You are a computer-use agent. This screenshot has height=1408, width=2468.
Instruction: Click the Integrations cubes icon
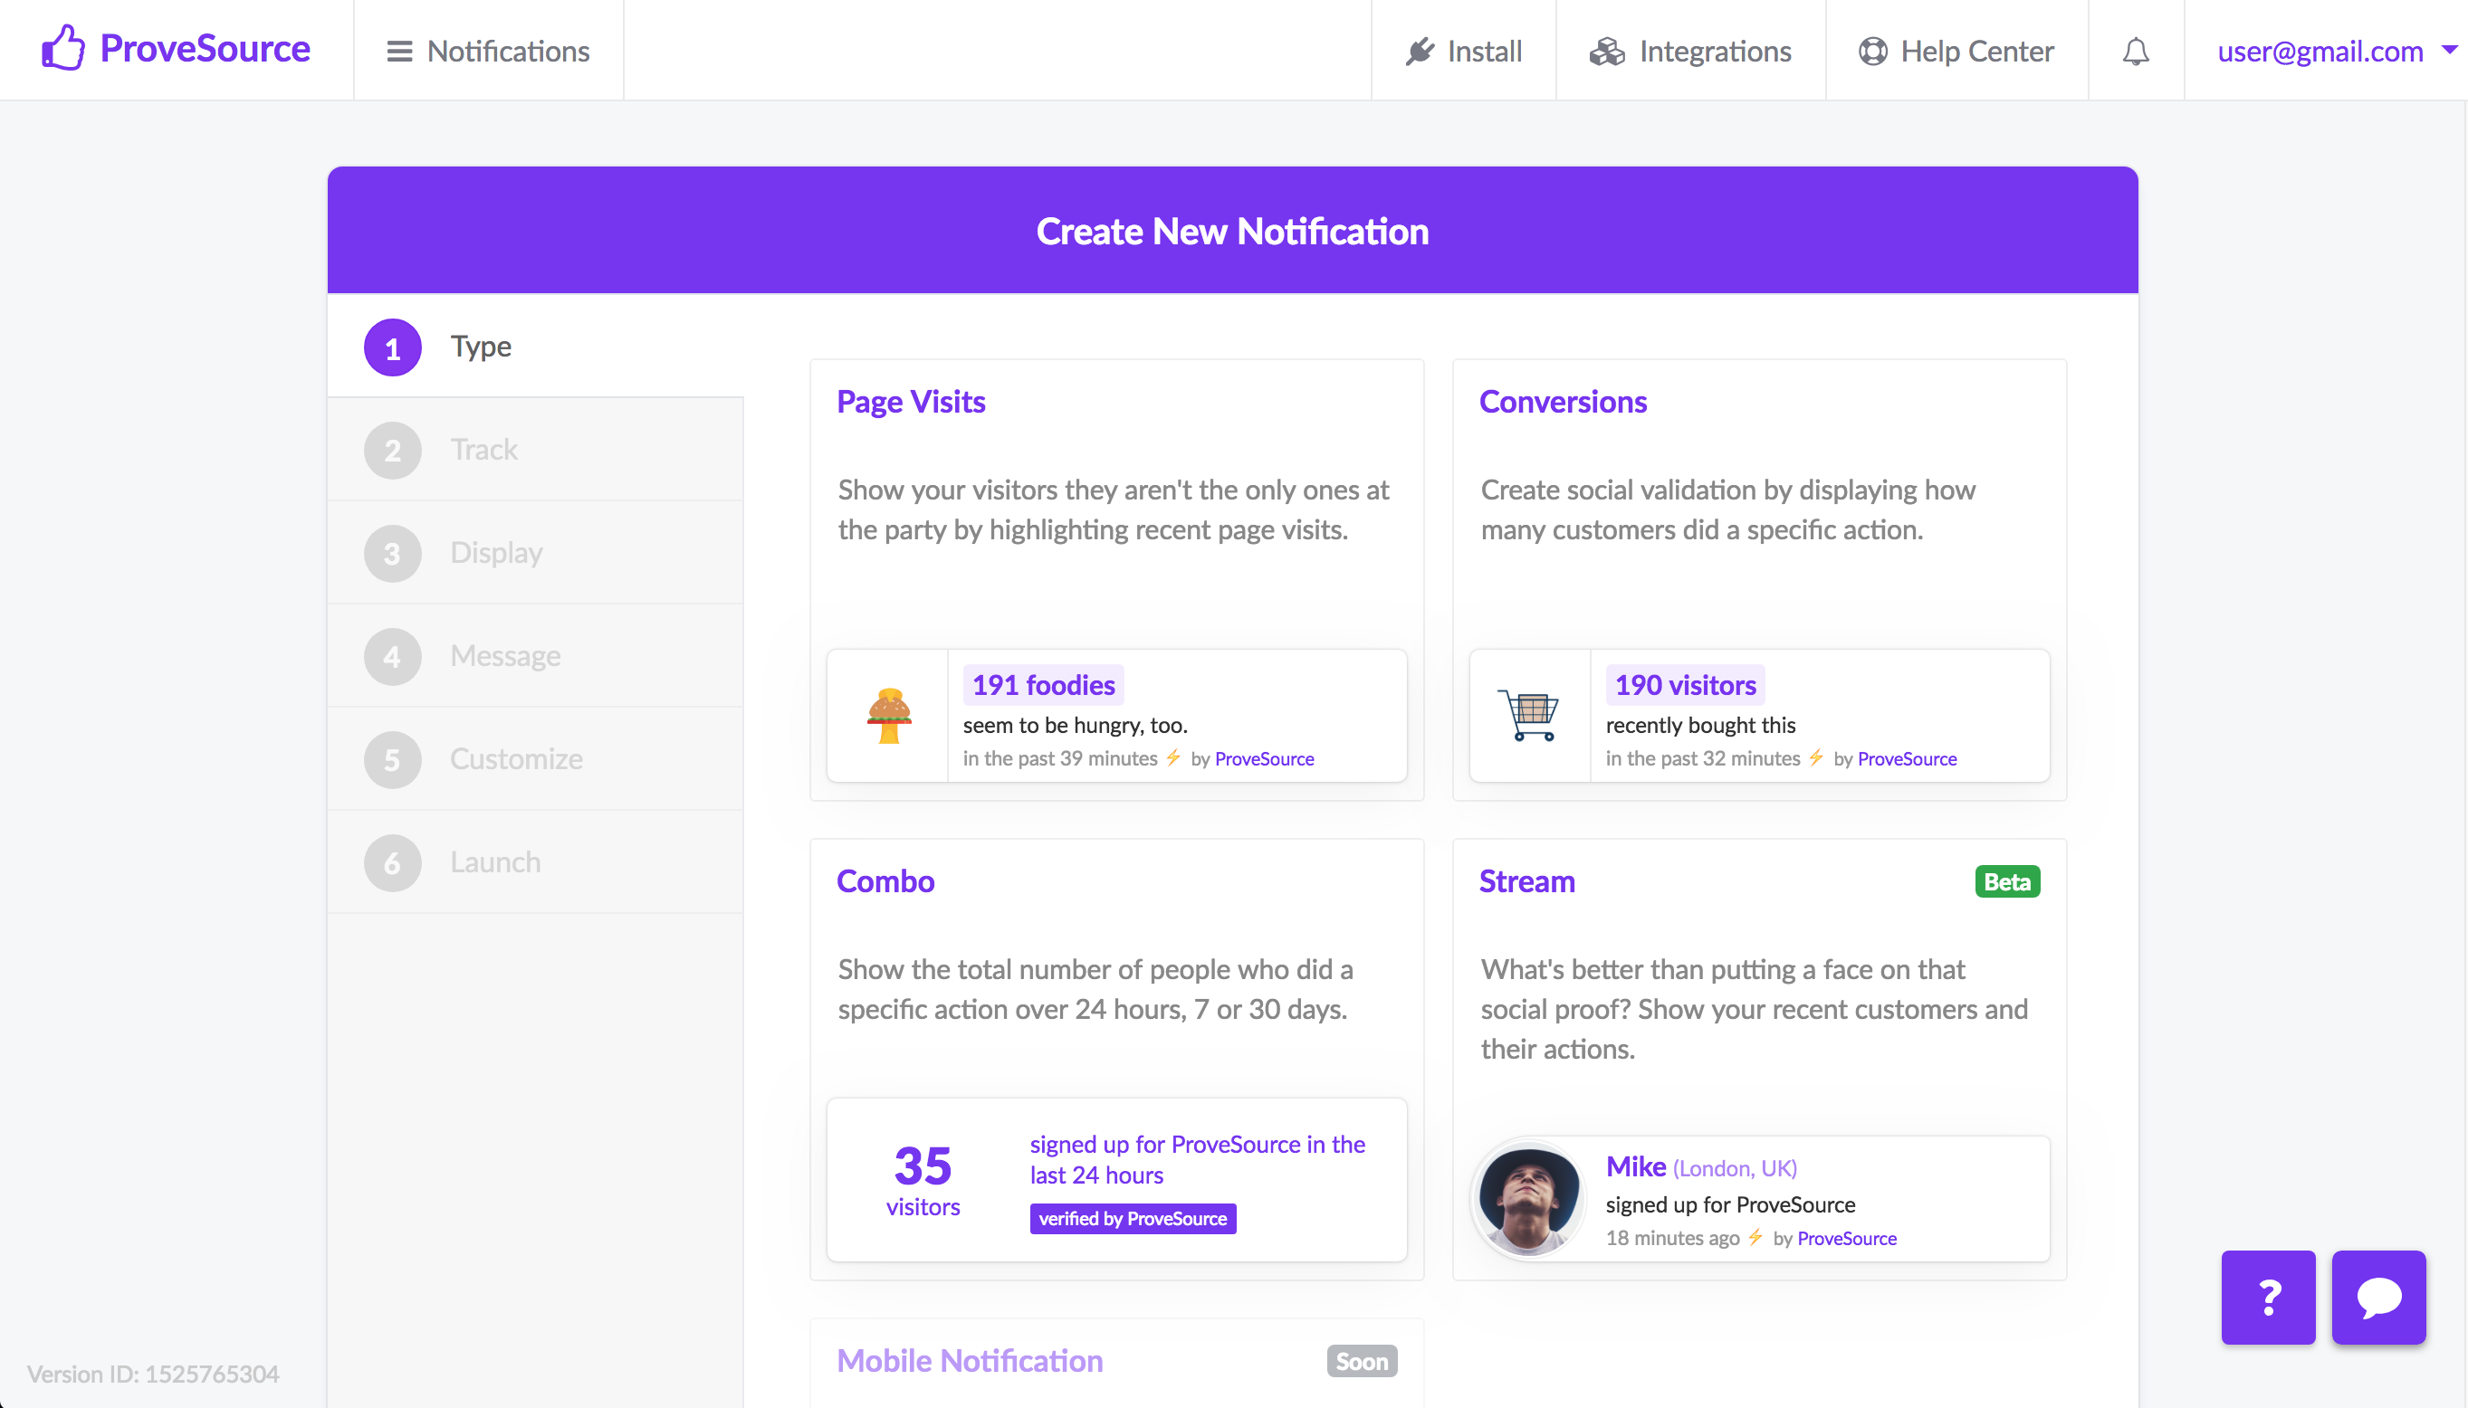(1607, 52)
